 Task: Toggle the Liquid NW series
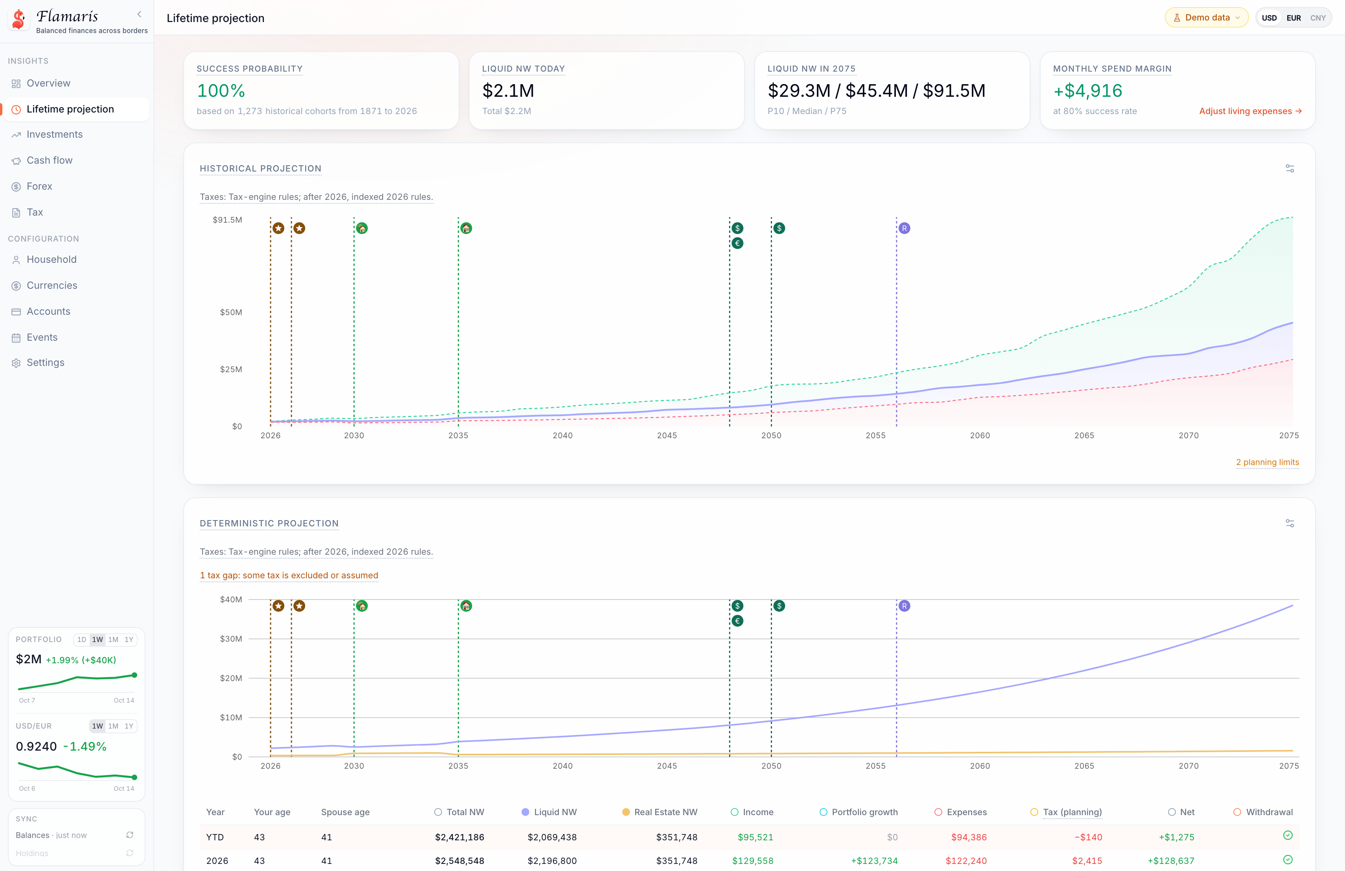pyautogui.click(x=549, y=812)
